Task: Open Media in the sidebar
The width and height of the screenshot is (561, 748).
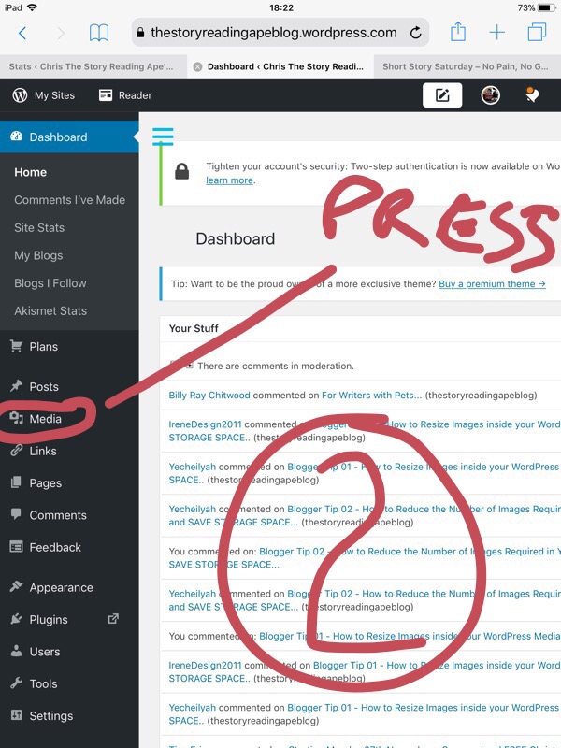Action: [x=45, y=419]
